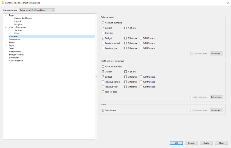
Task: Click the Cancel button
Action: [191, 143]
